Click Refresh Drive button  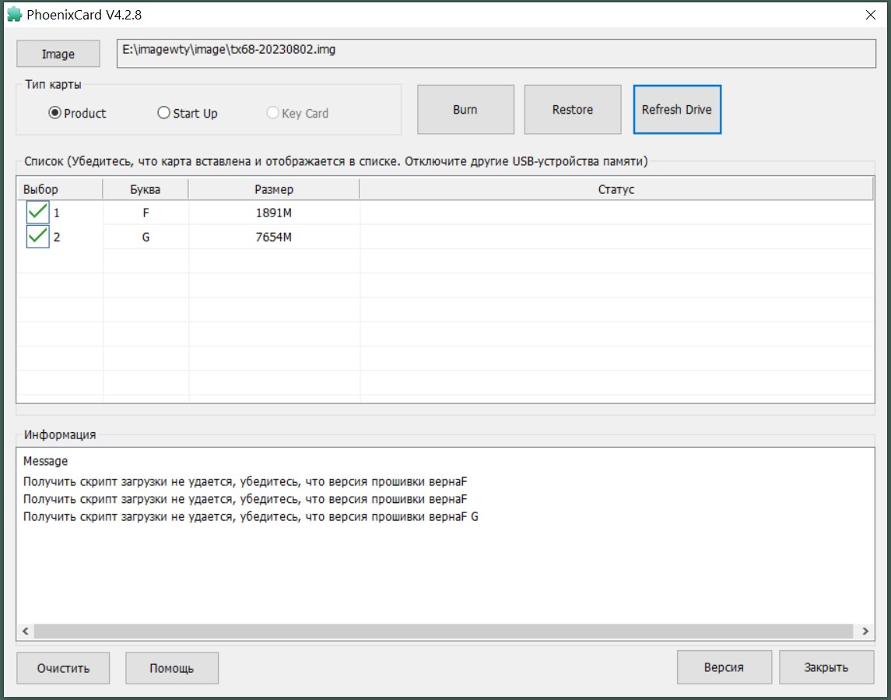[676, 110]
